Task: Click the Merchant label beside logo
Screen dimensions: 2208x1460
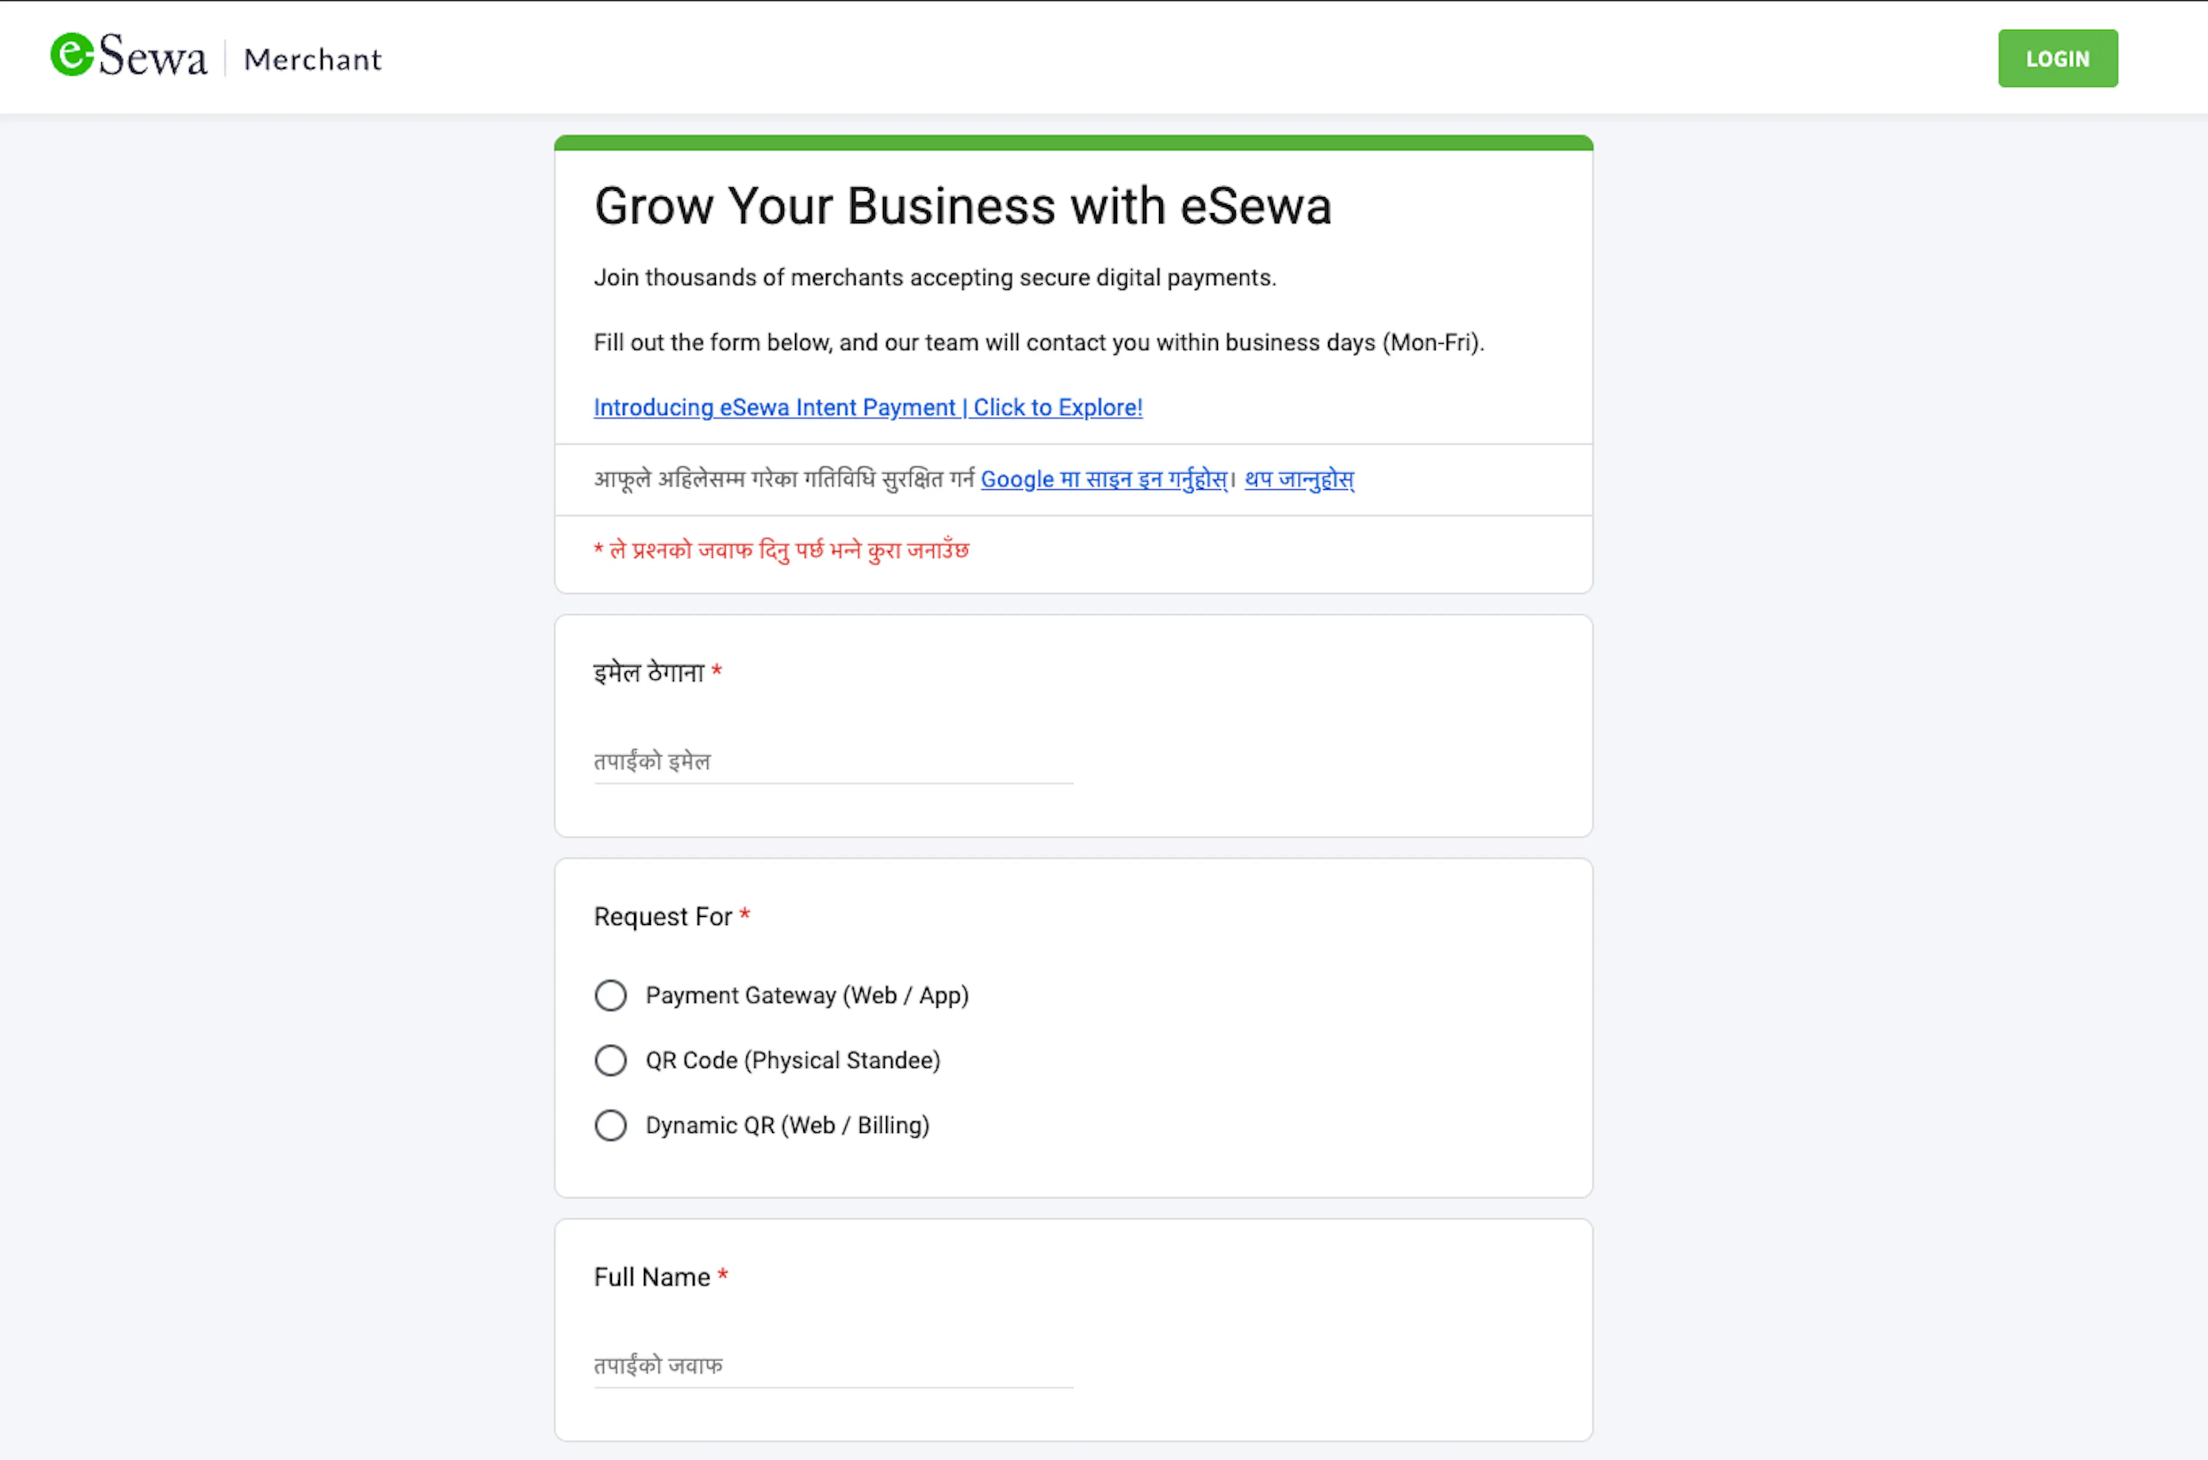Action: [313, 60]
